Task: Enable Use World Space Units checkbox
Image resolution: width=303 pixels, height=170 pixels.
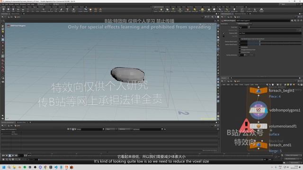Action: point(240,39)
